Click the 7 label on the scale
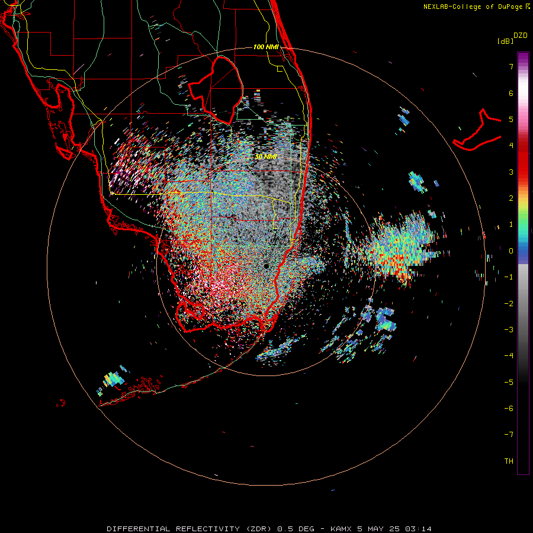This screenshot has height=533, width=533. [x=511, y=66]
